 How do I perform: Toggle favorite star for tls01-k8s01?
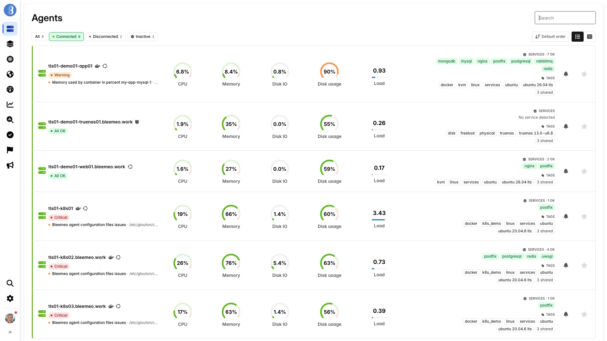coord(584,216)
